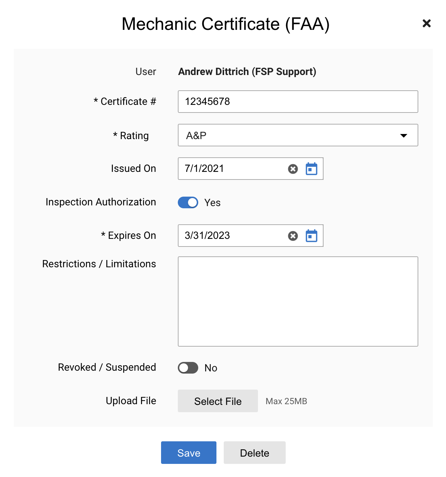
Task: Open calendar picker for Expires On
Action: click(312, 236)
